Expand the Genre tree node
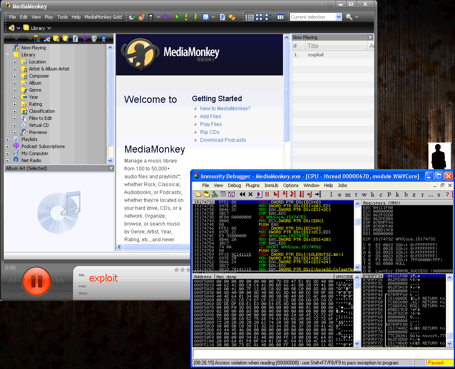The height and width of the screenshot is (369, 455). (15, 90)
